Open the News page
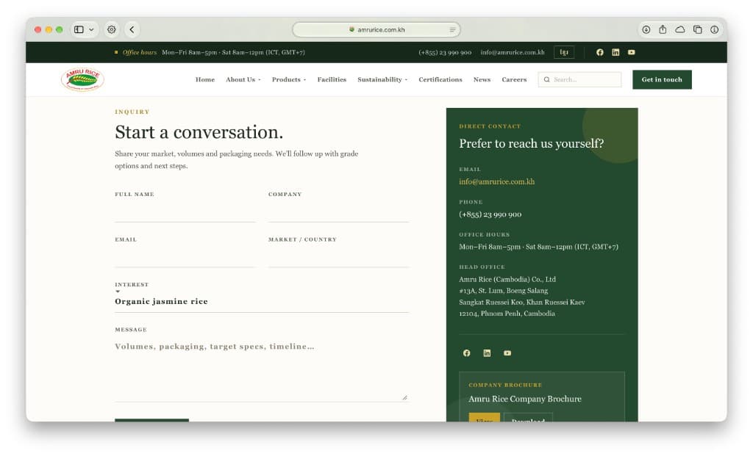 click(482, 79)
